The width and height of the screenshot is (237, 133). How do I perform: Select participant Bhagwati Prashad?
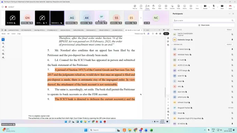(x=204, y=108)
